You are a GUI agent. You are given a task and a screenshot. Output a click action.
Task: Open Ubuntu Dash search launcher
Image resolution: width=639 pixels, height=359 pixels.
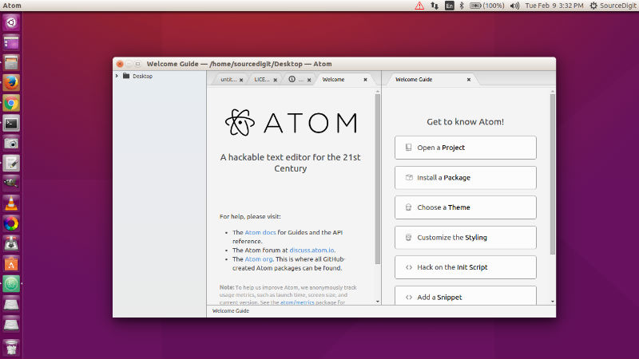pyautogui.click(x=11, y=22)
